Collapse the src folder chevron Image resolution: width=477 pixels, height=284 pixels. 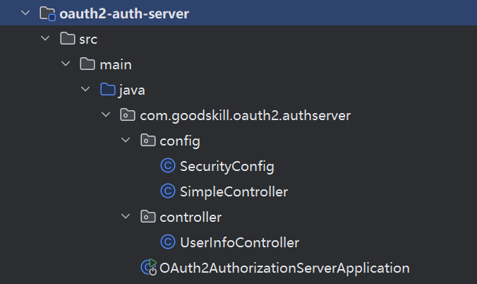(x=47, y=39)
